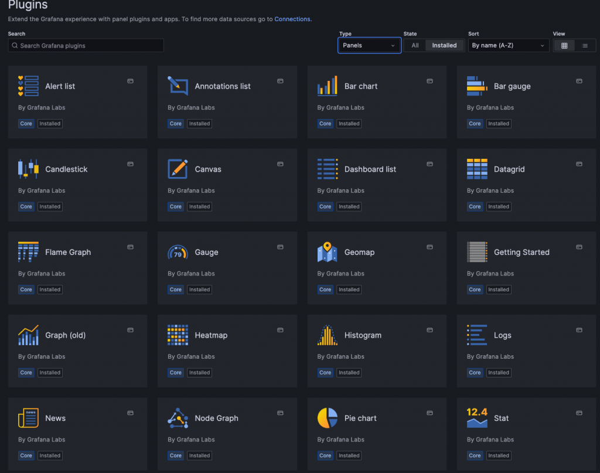Click the Datagrid plugin icon
The width and height of the screenshot is (600, 473).
pyautogui.click(x=477, y=169)
